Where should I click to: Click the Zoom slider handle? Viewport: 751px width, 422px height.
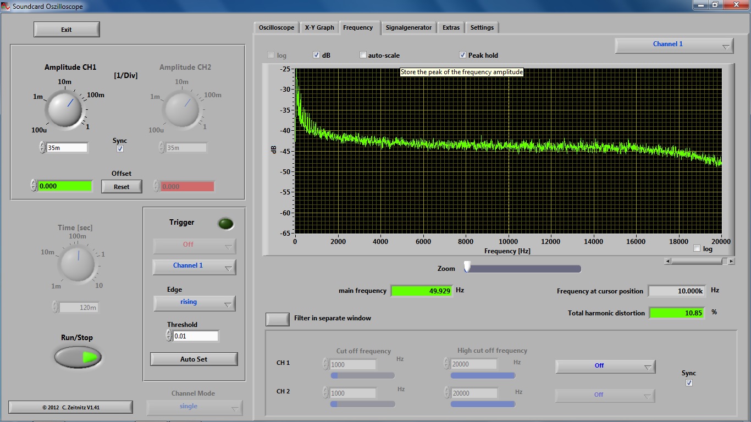[467, 267]
